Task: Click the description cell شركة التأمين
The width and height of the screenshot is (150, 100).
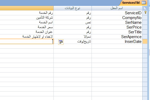Action: pos(27,18)
